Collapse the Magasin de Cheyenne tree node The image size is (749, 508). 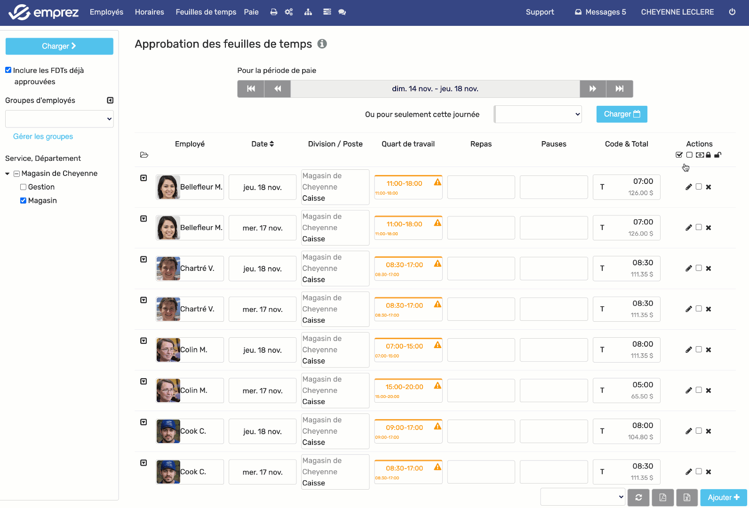coord(8,174)
